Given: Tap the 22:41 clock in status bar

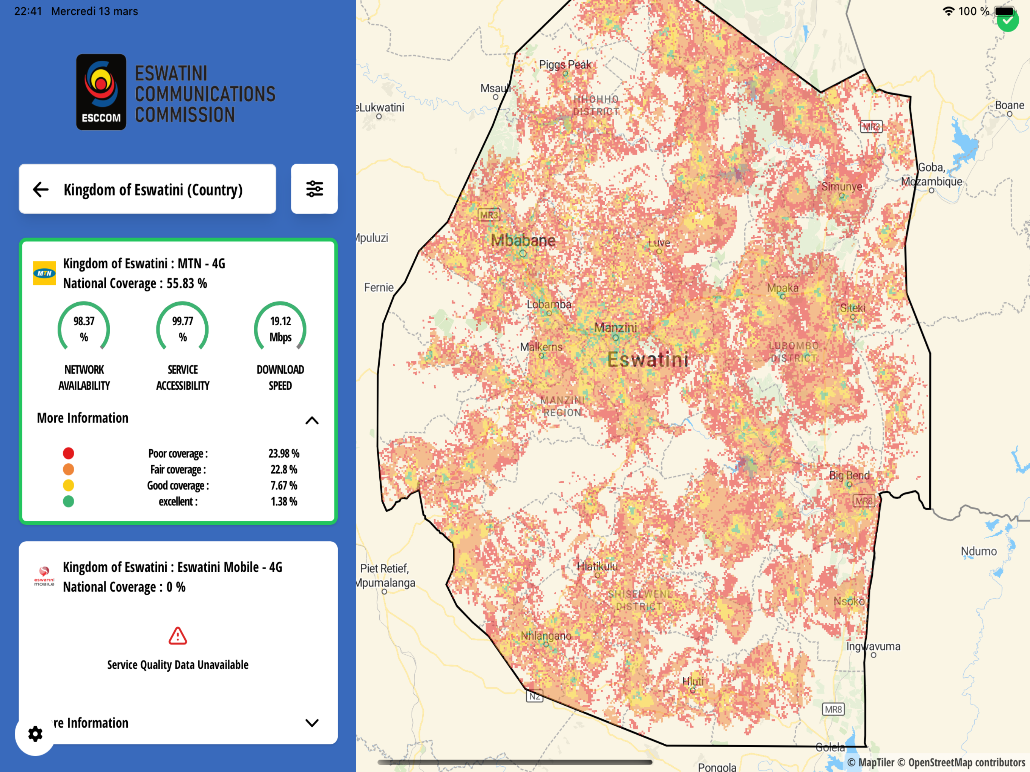Looking at the screenshot, I should coord(28,11).
